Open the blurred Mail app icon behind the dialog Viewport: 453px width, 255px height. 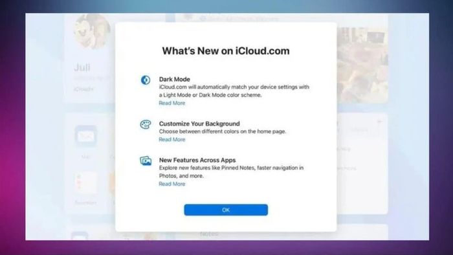[x=86, y=136]
